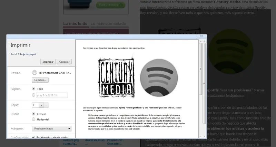The height and width of the screenshot is (147, 276).
Task: Click the Century Media logo in preview
Action: [116, 77]
